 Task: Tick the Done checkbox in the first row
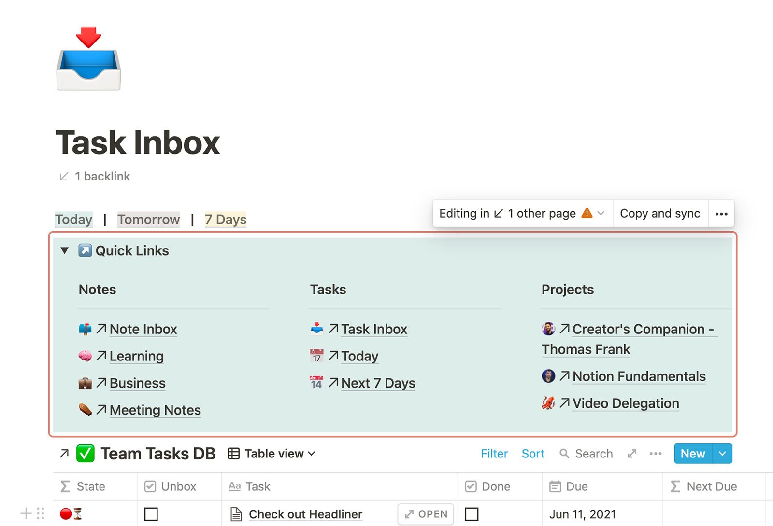pos(472,514)
